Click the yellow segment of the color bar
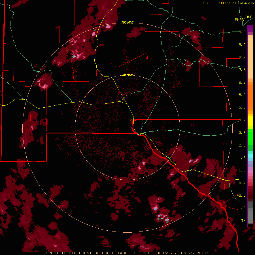Viewport: 255px width, 255px height. pyautogui.click(x=250, y=121)
